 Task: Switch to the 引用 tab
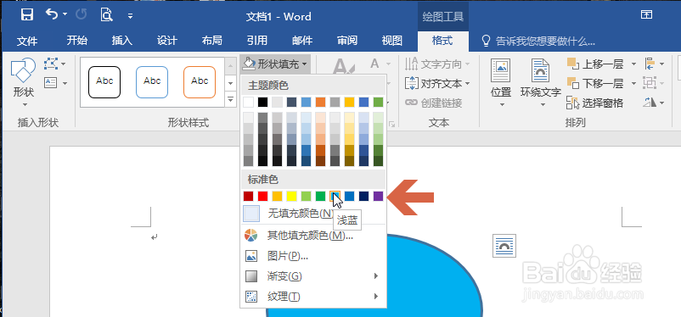[257, 41]
